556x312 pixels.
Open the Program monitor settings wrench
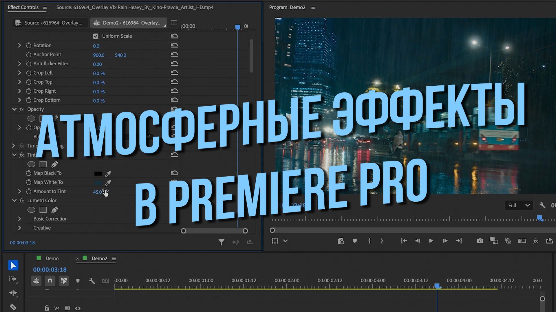click(542, 205)
